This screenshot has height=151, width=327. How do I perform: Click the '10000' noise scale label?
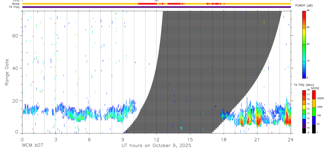point(320,99)
